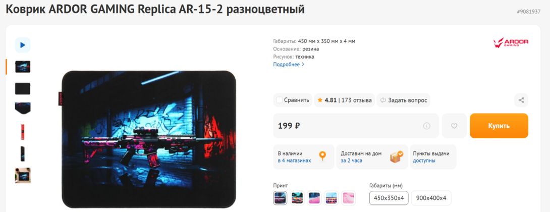The width and height of the screenshot is (550, 212).
Task: Click the delivery box icon
Action: (397, 156)
